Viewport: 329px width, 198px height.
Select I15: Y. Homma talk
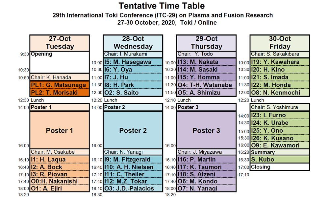pyautogui.click(x=207, y=77)
